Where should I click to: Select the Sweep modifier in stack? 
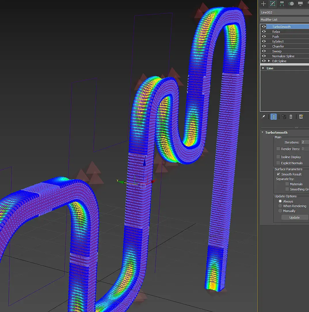[277, 51]
